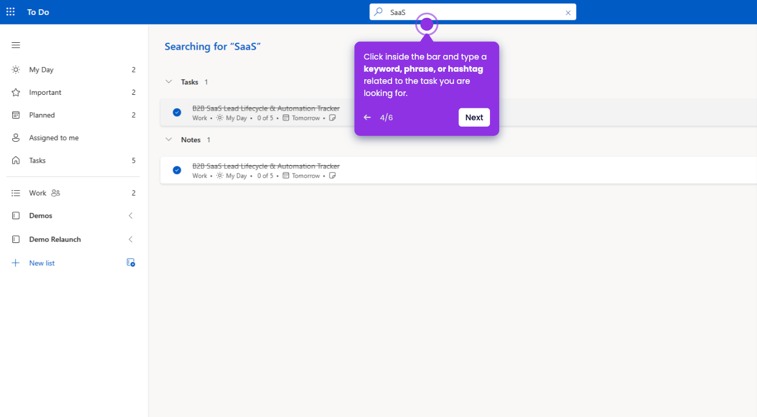757x417 pixels.
Task: Open B2B SaaS tracker title in Notes section
Action: [266, 166]
